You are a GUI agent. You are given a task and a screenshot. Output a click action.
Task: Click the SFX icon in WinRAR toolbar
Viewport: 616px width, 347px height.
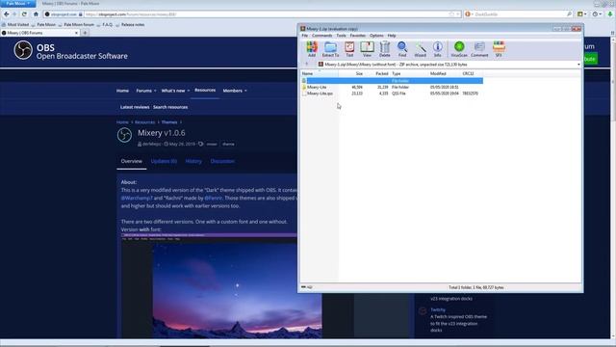[499, 49]
